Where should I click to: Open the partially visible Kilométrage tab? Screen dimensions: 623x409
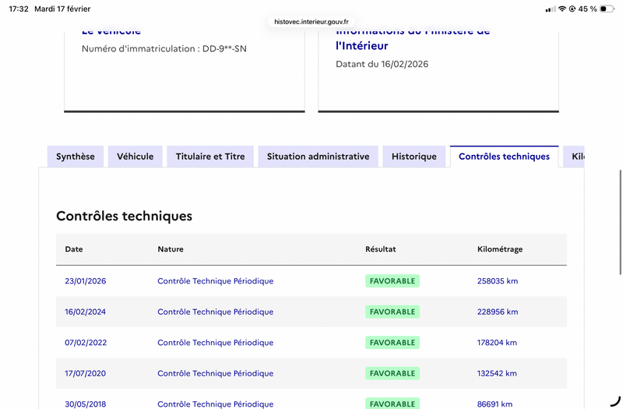tap(575, 157)
